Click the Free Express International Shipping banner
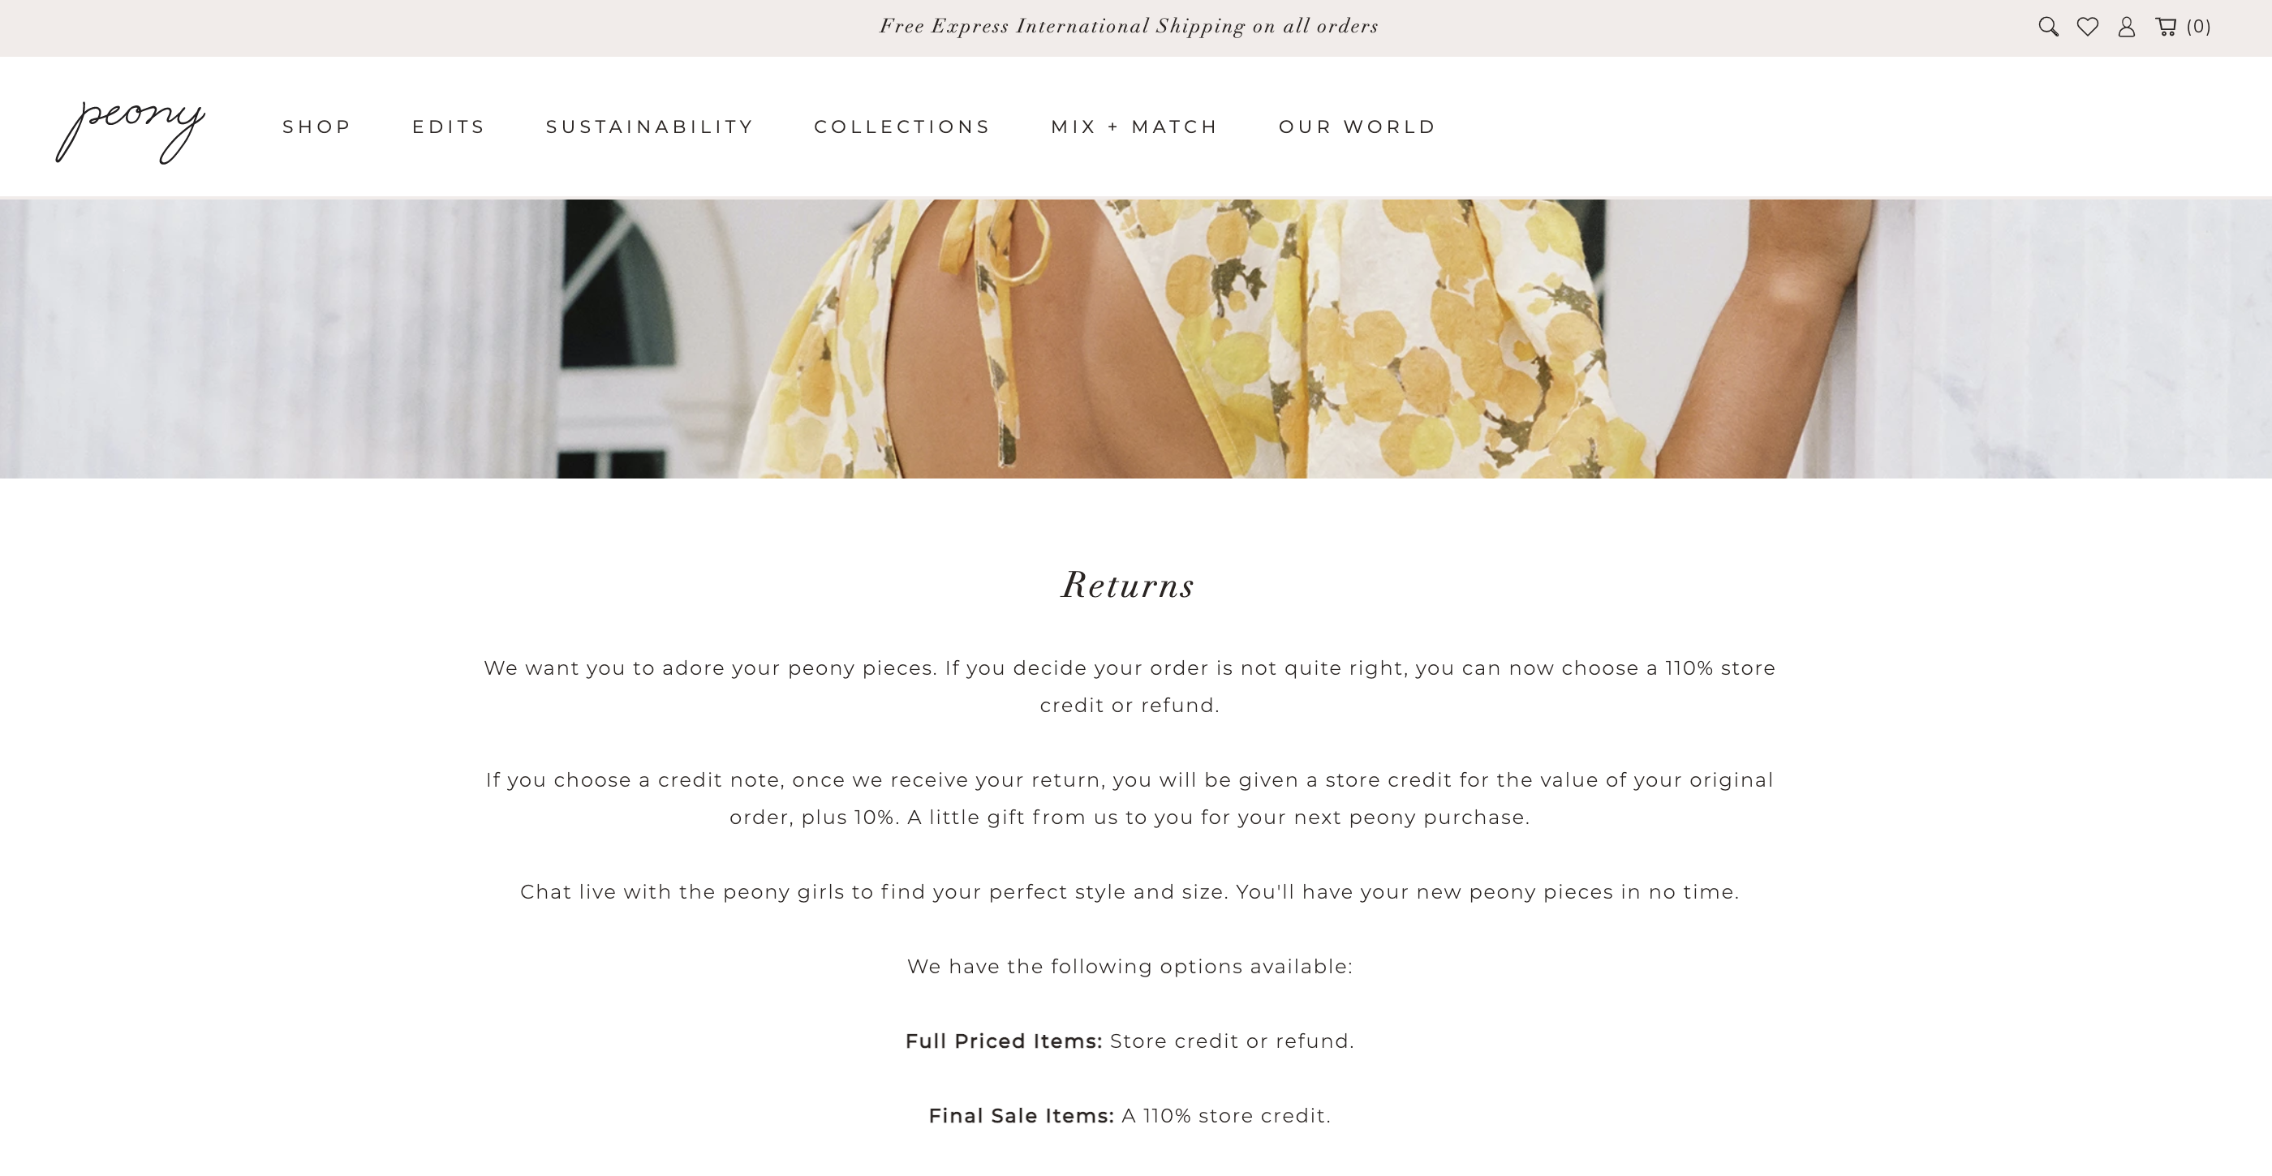 1129,27
